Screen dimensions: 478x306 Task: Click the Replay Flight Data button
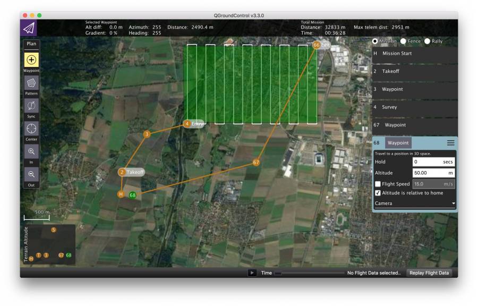(x=429, y=273)
